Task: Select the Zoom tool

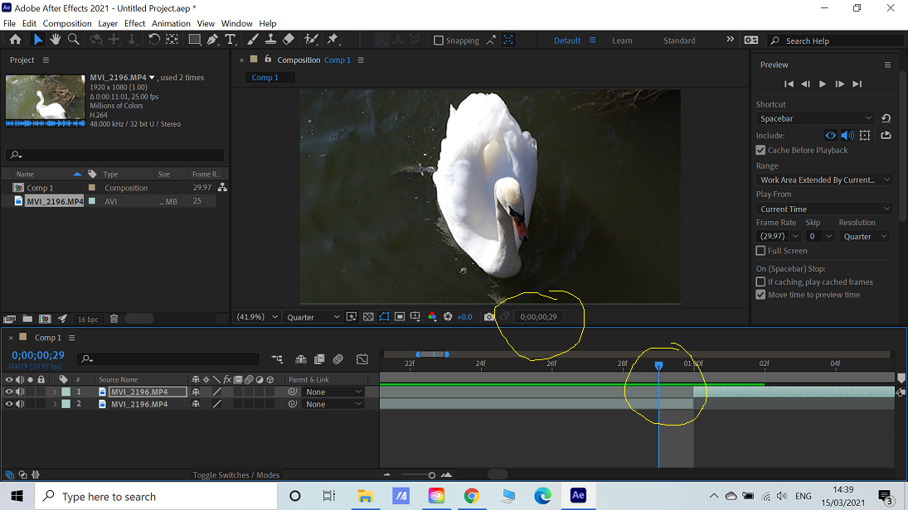Action: click(73, 39)
